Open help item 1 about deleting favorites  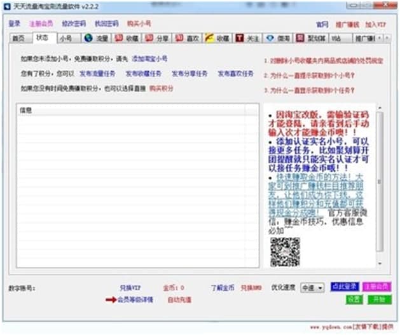(x=324, y=60)
